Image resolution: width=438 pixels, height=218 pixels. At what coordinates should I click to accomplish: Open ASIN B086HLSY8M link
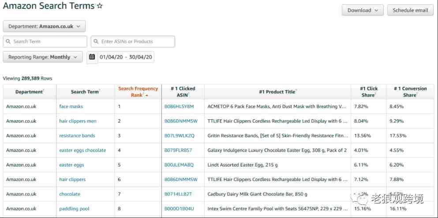tap(179, 107)
